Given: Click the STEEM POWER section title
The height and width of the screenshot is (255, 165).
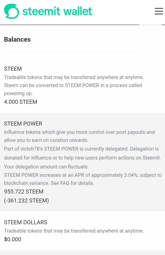Looking at the screenshot, I should coord(23,124).
